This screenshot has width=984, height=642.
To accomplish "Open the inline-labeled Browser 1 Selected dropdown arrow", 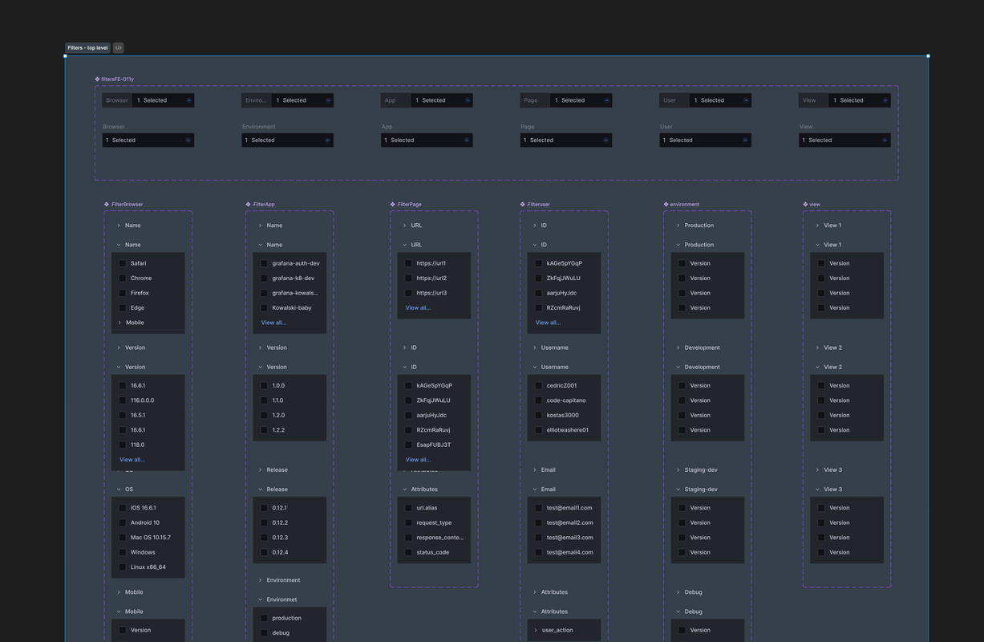I will coord(189,100).
